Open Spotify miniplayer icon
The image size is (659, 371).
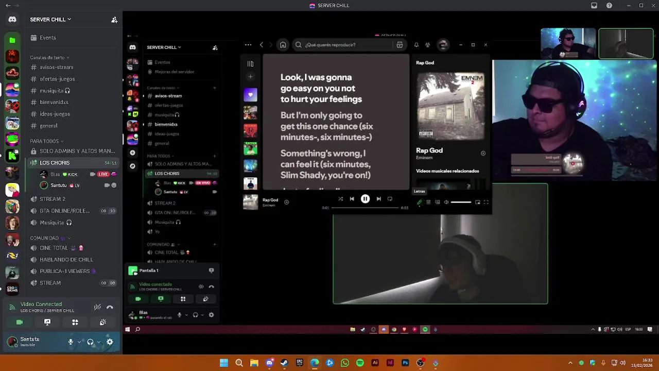pyautogui.click(x=477, y=202)
